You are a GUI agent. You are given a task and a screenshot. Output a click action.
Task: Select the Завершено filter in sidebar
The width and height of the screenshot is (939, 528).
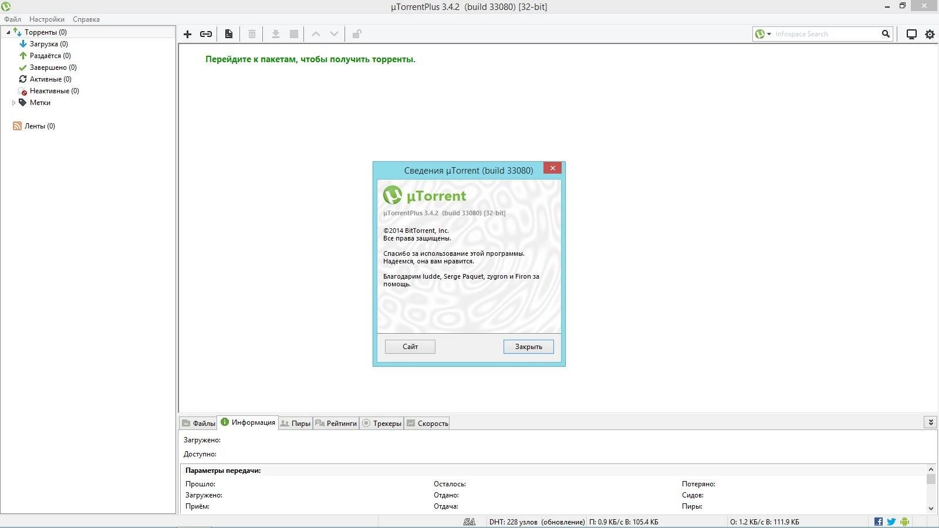[53, 67]
